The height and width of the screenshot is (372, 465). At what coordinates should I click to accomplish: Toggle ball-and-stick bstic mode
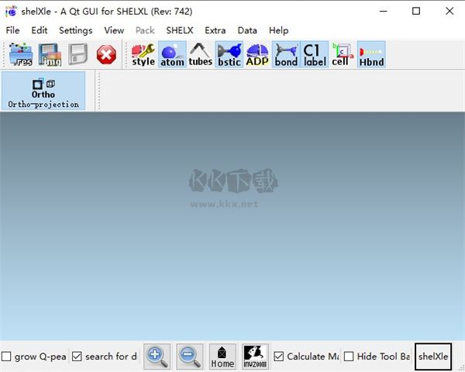click(x=229, y=54)
